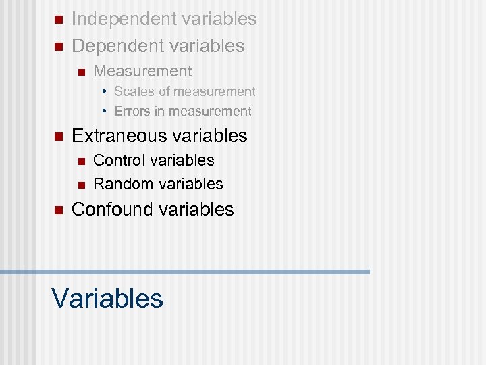Click the Independent variables text line
The height and width of the screenshot is (365, 486).
[x=164, y=19]
